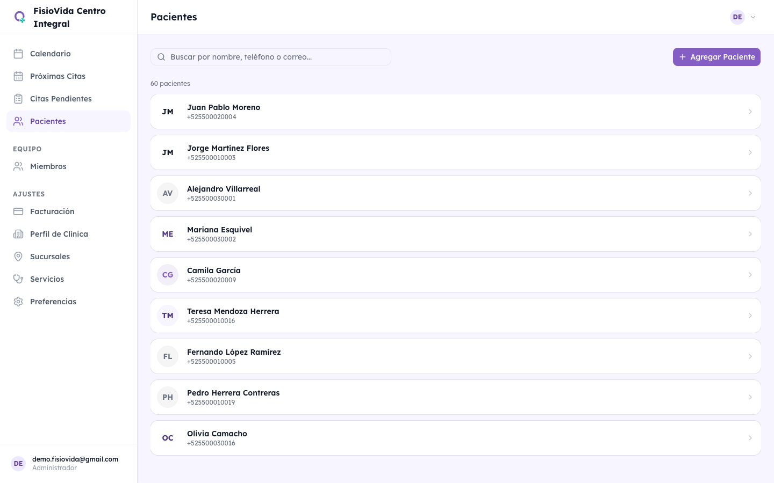The image size is (774, 483).
Task: Click the FisioVida logo icon
Action: 20,17
